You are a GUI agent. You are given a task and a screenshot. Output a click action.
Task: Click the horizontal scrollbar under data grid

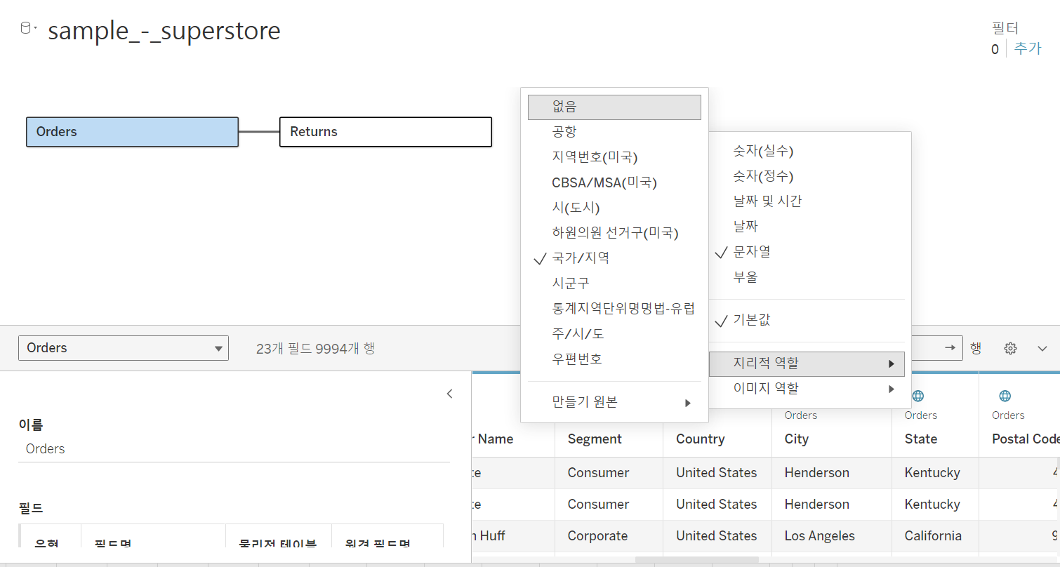point(697,559)
